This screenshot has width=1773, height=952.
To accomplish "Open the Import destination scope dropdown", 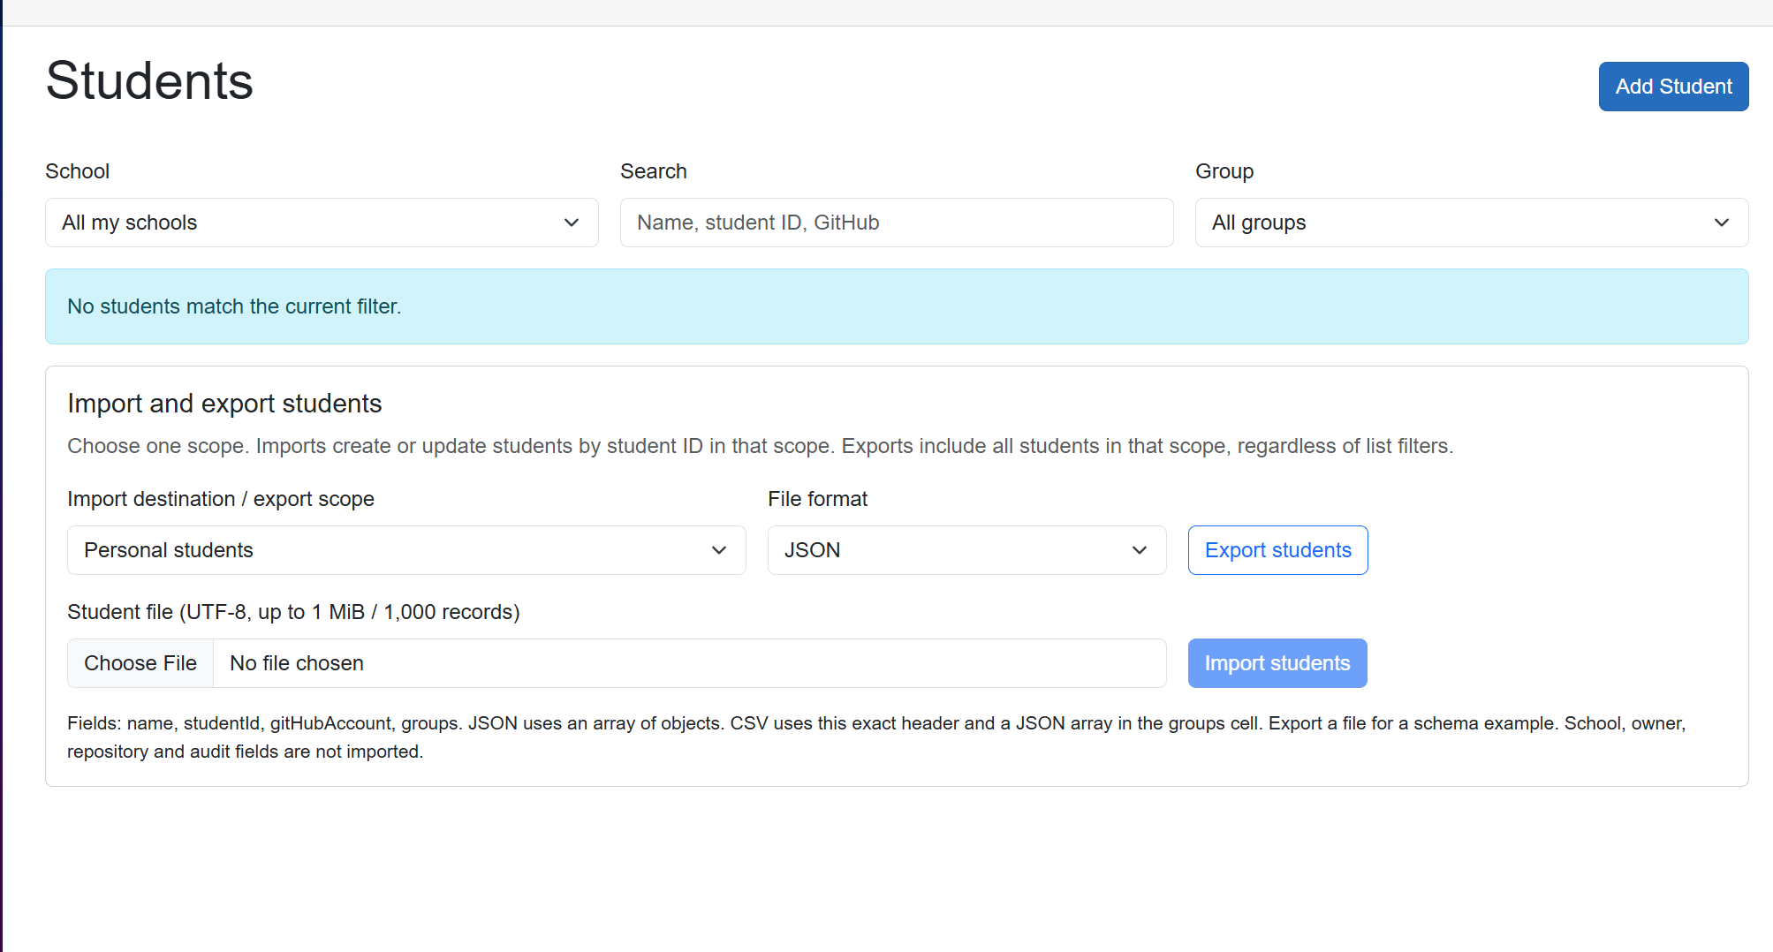I will [x=406, y=550].
